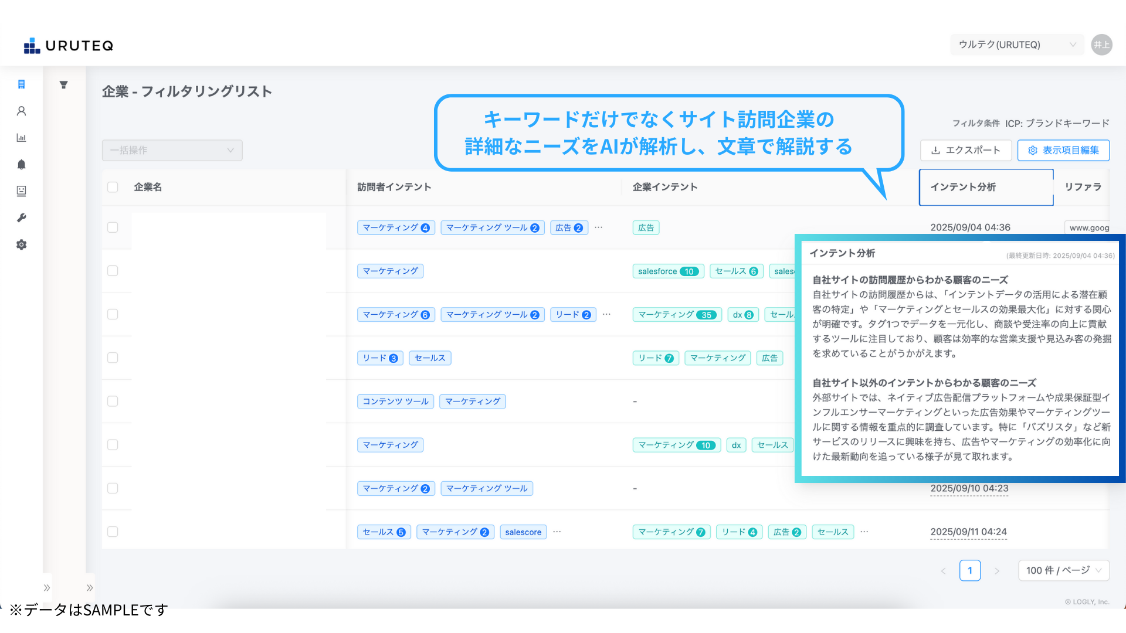This screenshot has width=1126, height=633.
Task: Open the 一括操作 bulk action dropdown
Action: [x=172, y=151]
